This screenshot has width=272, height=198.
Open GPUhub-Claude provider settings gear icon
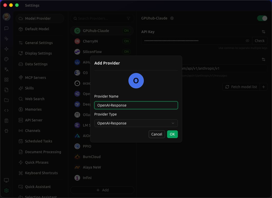tap(172, 18)
